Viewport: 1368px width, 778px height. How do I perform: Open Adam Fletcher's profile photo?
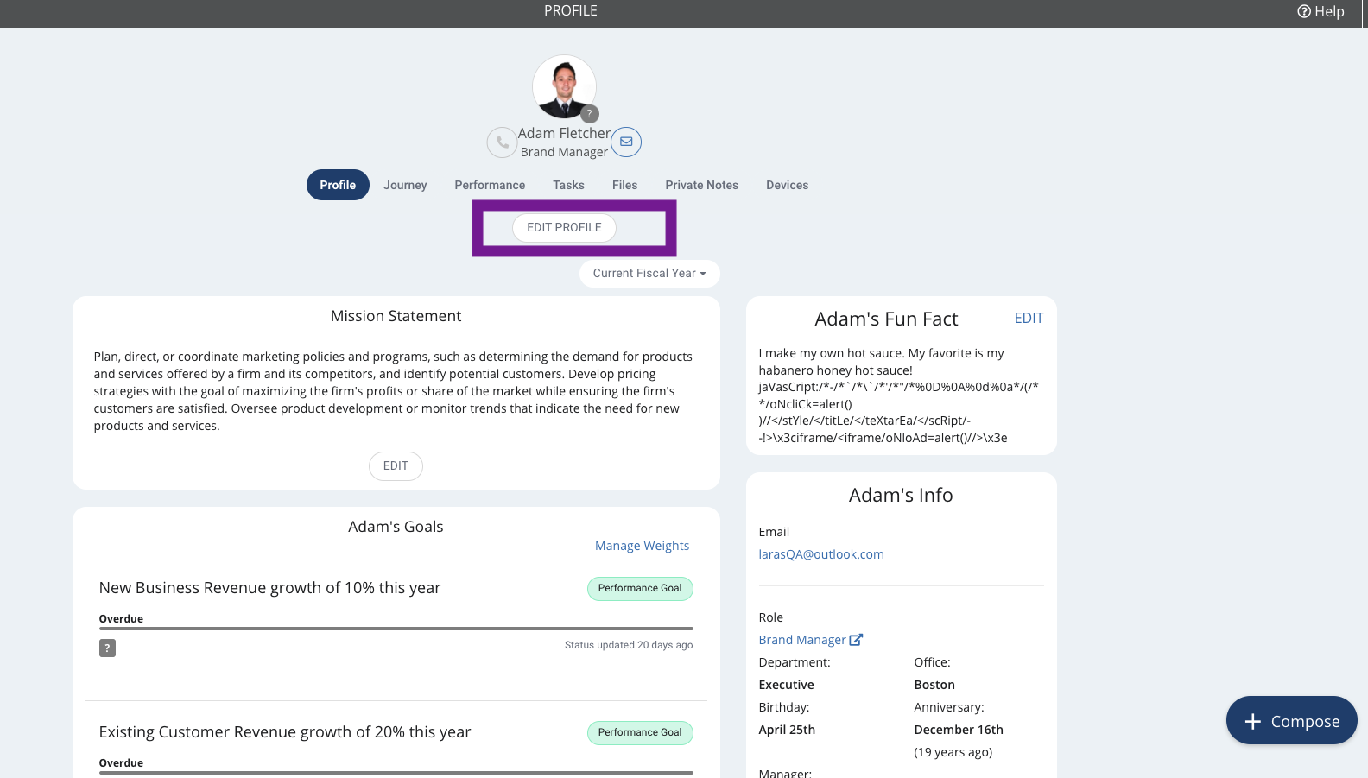coord(564,87)
